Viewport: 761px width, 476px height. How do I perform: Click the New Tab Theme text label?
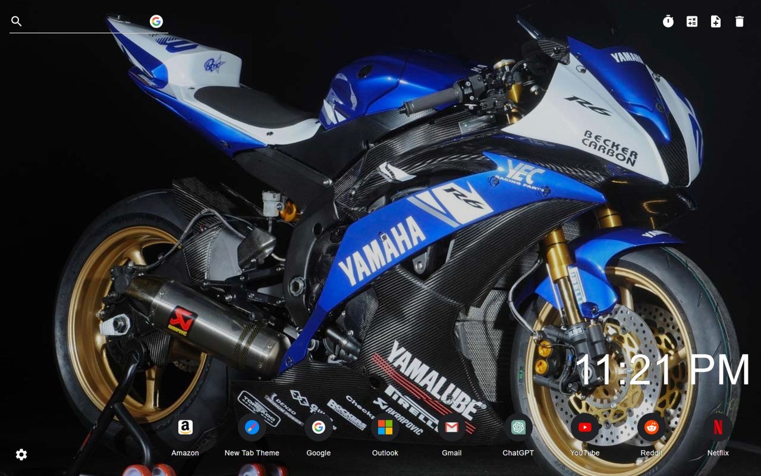click(252, 453)
